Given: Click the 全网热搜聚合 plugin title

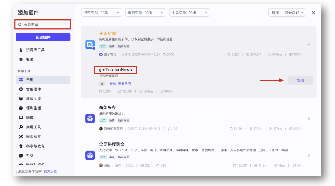Looking at the screenshot, I should click(112, 144).
